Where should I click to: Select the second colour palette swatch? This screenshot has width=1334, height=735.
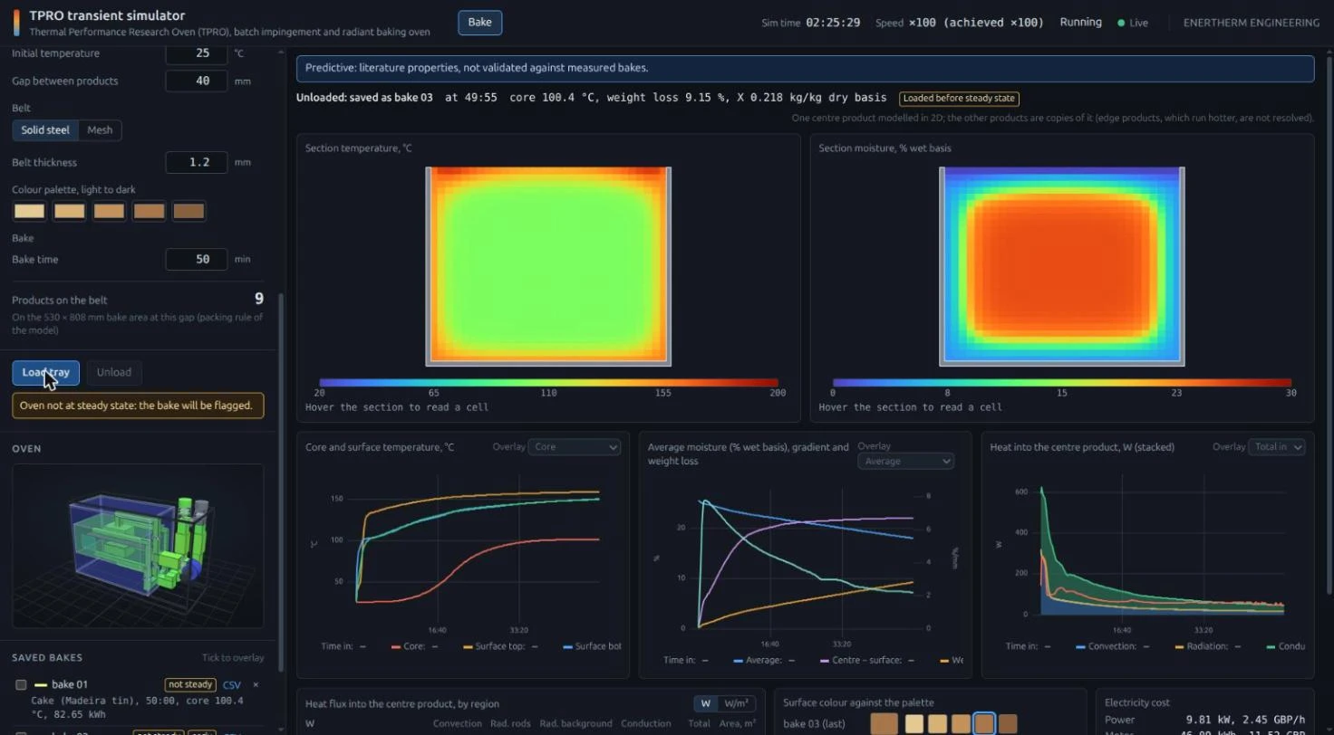click(x=70, y=212)
